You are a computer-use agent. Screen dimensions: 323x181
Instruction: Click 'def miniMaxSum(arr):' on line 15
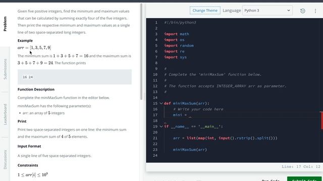[186, 104]
